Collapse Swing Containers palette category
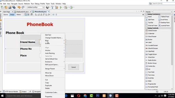This screenshot has width=175, height=98. pyautogui.click(x=147, y=14)
